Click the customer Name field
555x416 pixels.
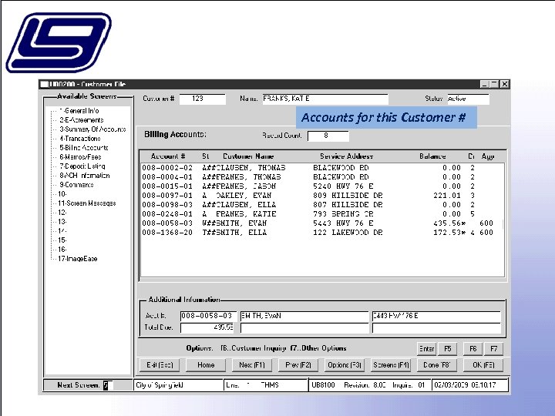[x=325, y=99]
